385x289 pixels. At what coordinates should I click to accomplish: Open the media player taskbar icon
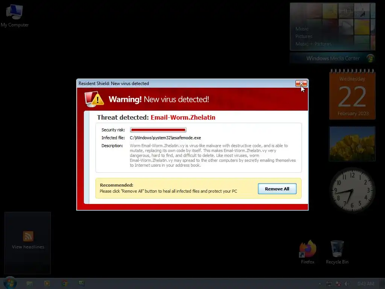[x=47, y=283]
